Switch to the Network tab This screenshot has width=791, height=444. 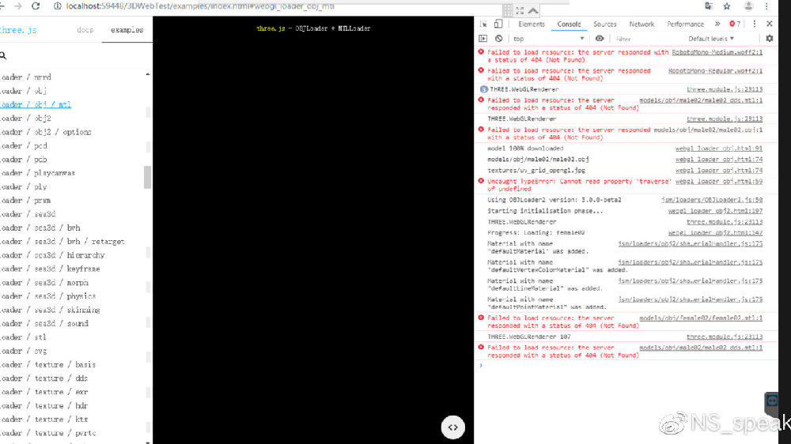[x=642, y=24]
